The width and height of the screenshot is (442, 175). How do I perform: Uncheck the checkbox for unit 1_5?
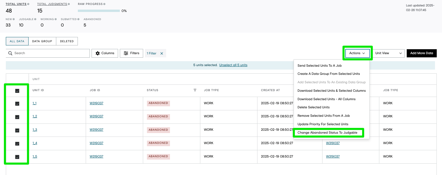pyautogui.click(x=17, y=157)
